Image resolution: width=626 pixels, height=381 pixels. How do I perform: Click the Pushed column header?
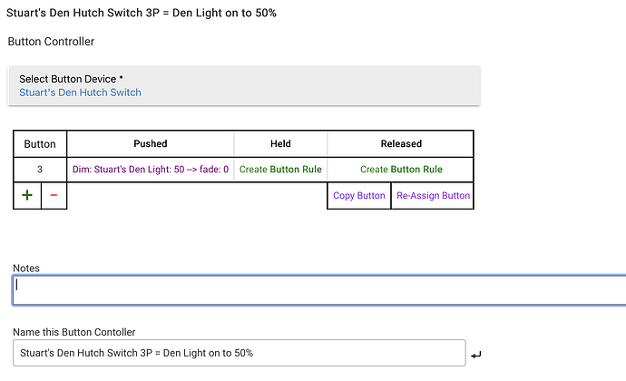pyautogui.click(x=151, y=144)
